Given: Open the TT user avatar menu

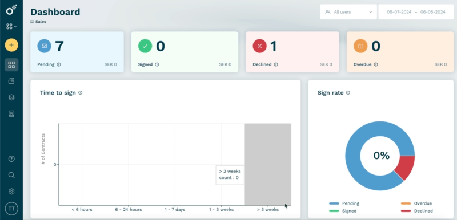Looking at the screenshot, I should 11,209.
